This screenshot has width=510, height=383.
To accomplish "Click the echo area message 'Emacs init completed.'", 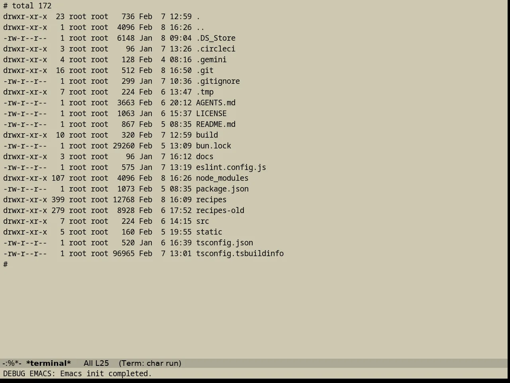I will (106, 374).
